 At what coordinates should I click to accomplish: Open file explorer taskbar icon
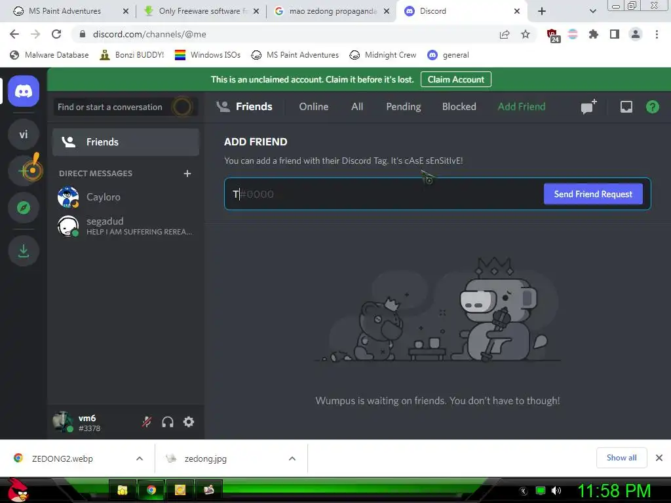[x=123, y=490]
